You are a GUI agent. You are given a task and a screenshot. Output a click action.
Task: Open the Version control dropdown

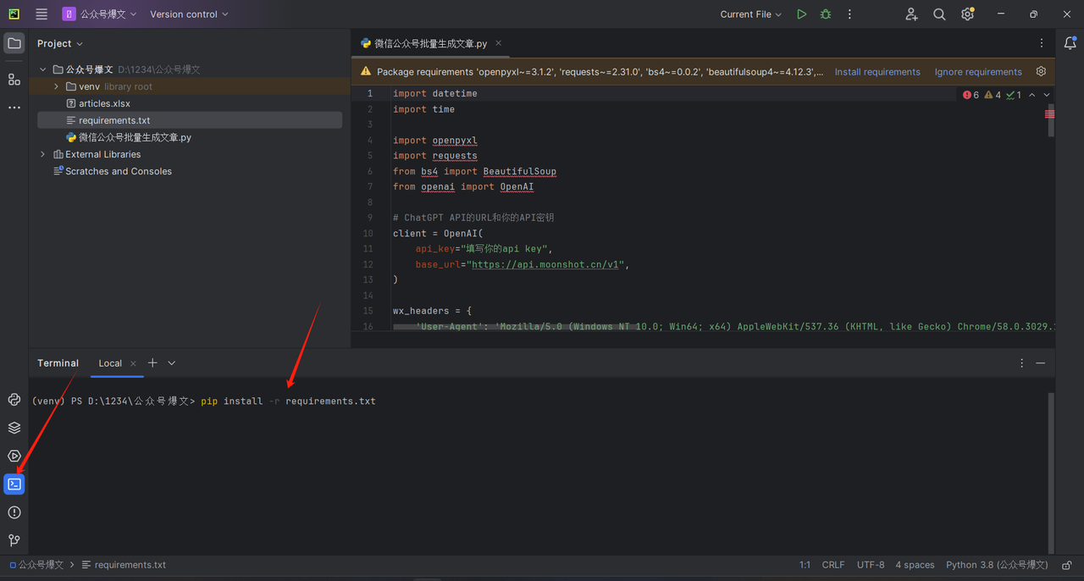[189, 14]
